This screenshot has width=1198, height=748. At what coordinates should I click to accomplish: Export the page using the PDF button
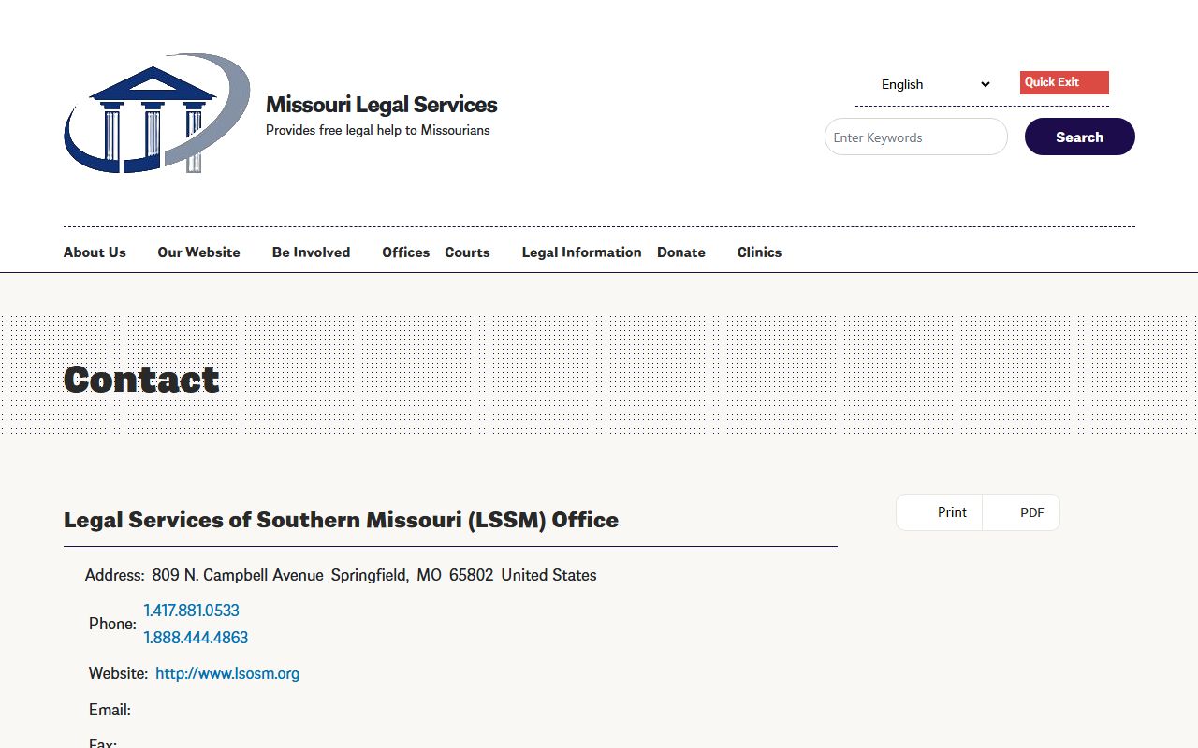click(x=1021, y=512)
